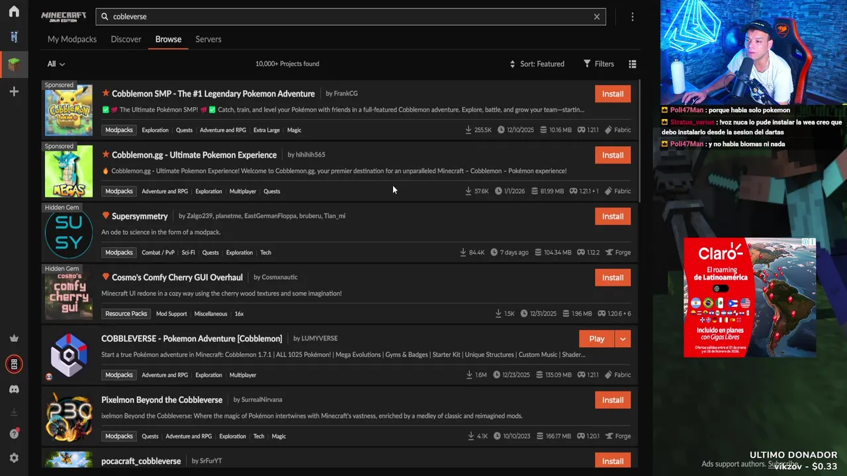The image size is (847, 476).
Task: Click Quests tag on Cobblemon SMP row
Action: point(184,130)
